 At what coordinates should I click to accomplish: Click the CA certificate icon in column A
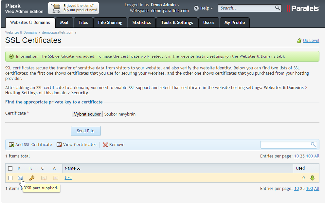(x=56, y=178)
